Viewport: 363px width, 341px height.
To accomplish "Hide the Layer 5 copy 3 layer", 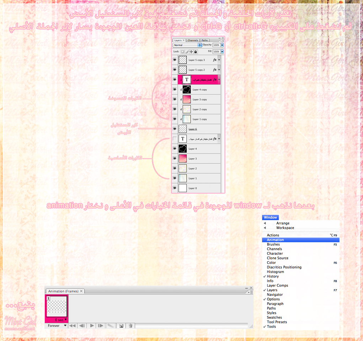I will (175, 60).
